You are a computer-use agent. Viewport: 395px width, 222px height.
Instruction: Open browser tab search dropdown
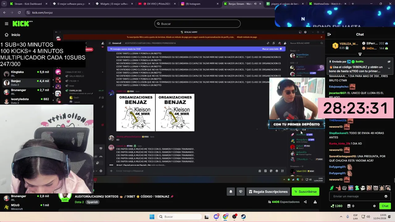tap(4, 4)
